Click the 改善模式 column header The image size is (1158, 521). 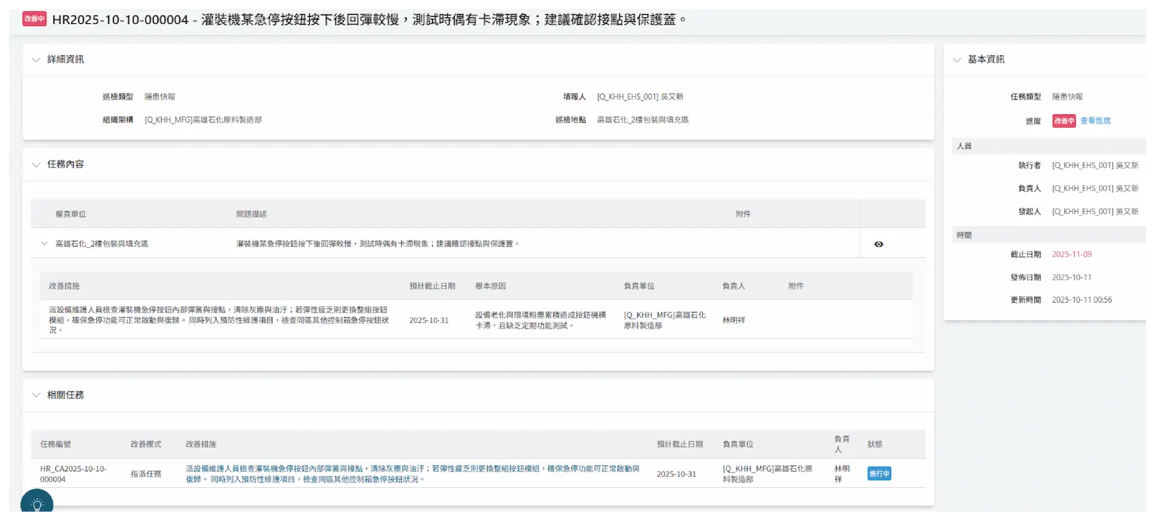click(x=145, y=444)
